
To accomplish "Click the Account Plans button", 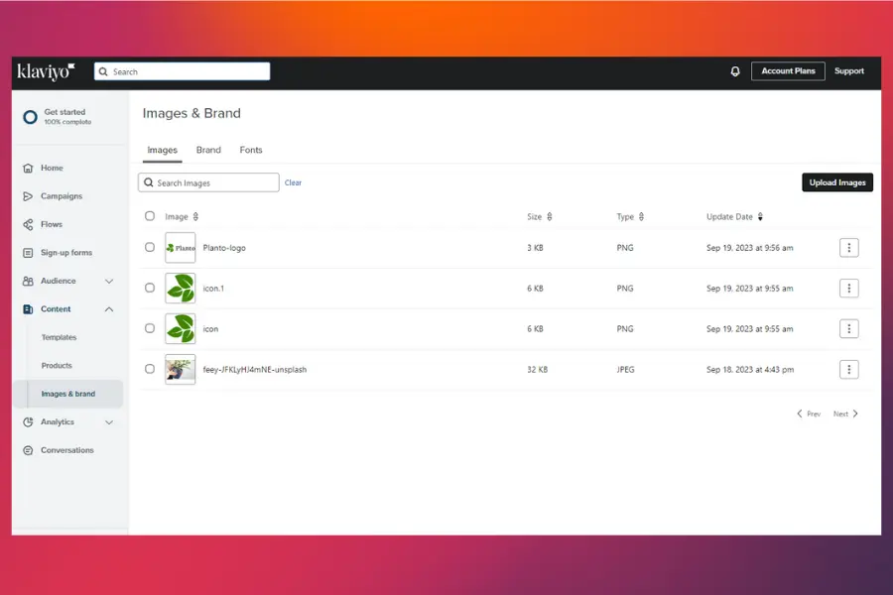I will point(788,71).
